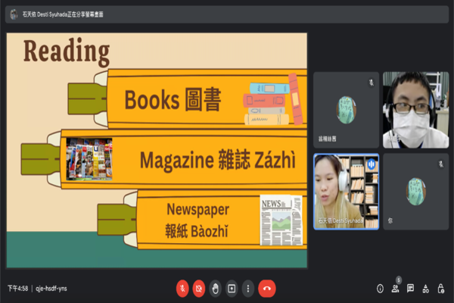Open the activities panel icon
Image resolution: width=454 pixels, height=303 pixels.
(425, 288)
